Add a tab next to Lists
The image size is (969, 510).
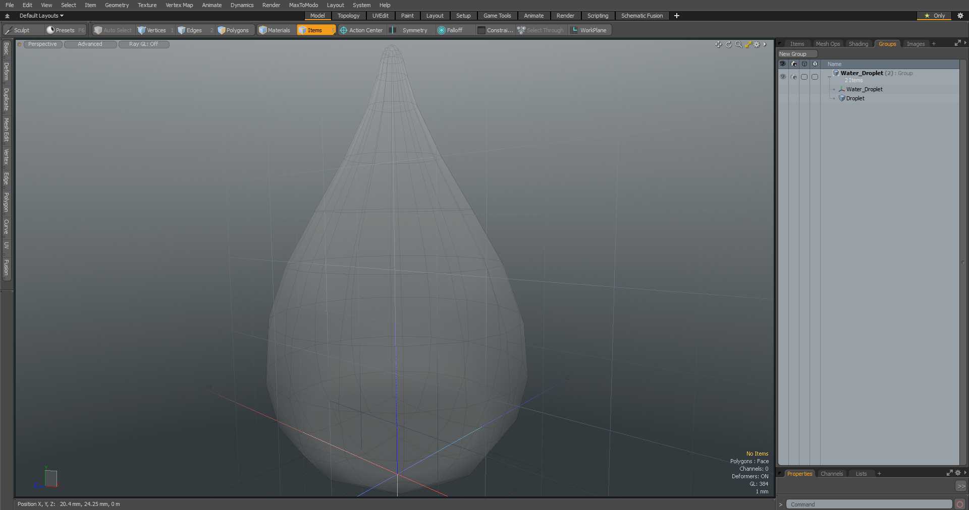[879, 474]
